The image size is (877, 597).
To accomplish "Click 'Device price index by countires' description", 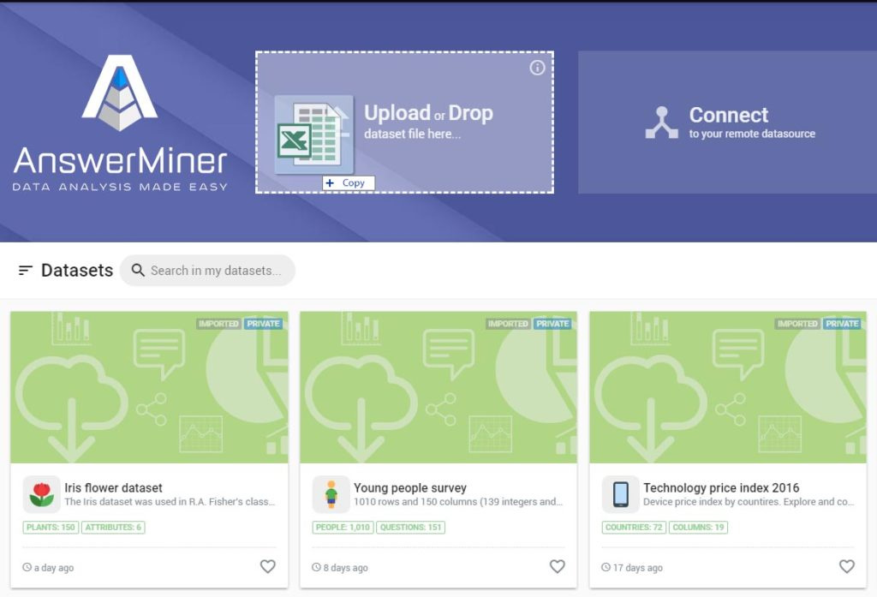I will 749,502.
